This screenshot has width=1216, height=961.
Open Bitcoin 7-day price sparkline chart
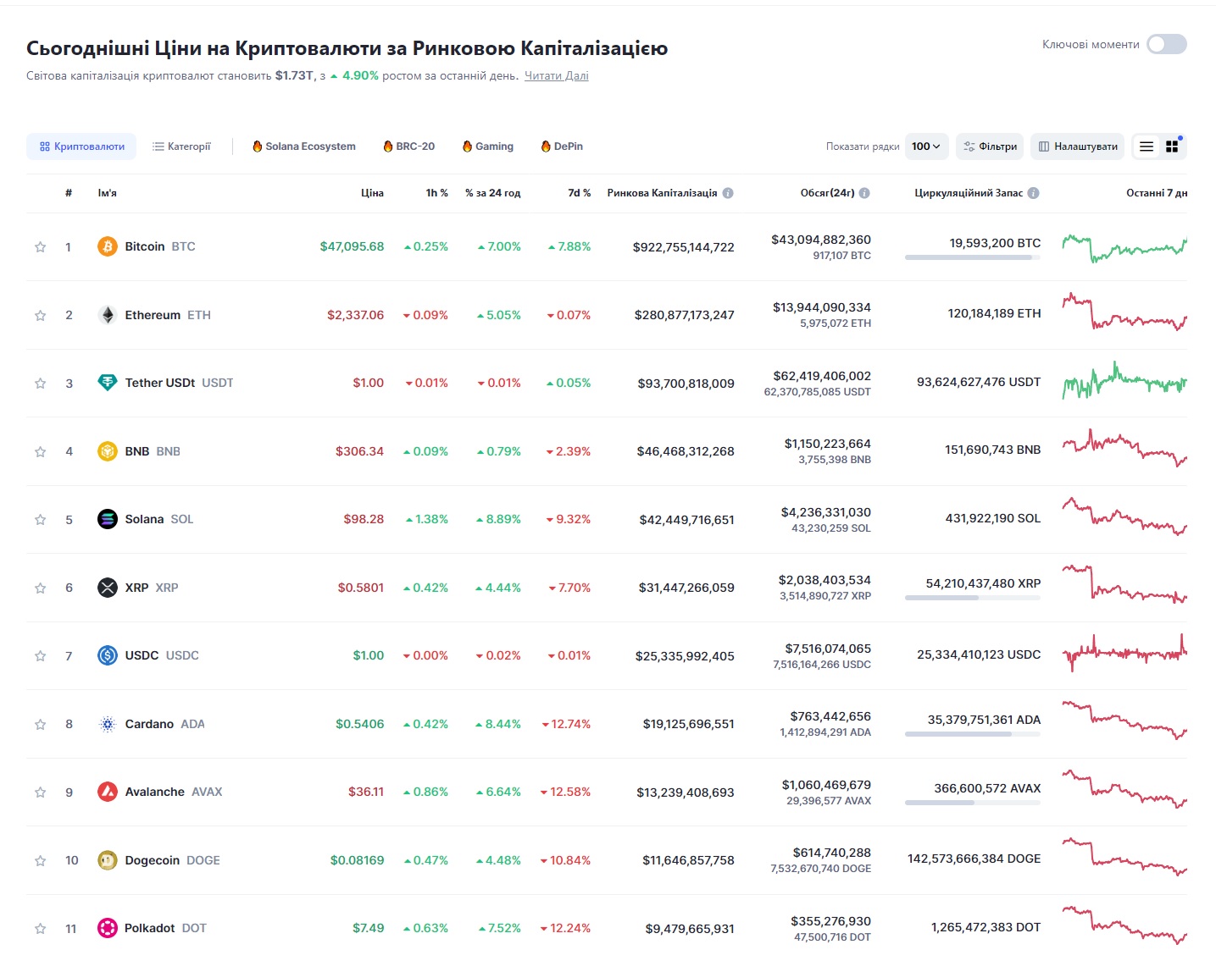1124,247
